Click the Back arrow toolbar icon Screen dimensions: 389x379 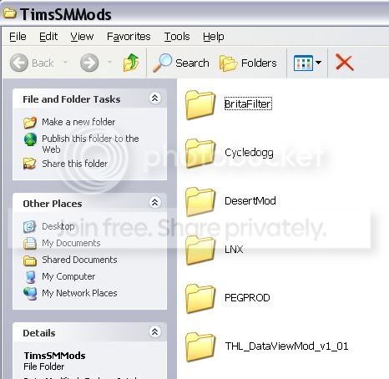click(x=19, y=63)
